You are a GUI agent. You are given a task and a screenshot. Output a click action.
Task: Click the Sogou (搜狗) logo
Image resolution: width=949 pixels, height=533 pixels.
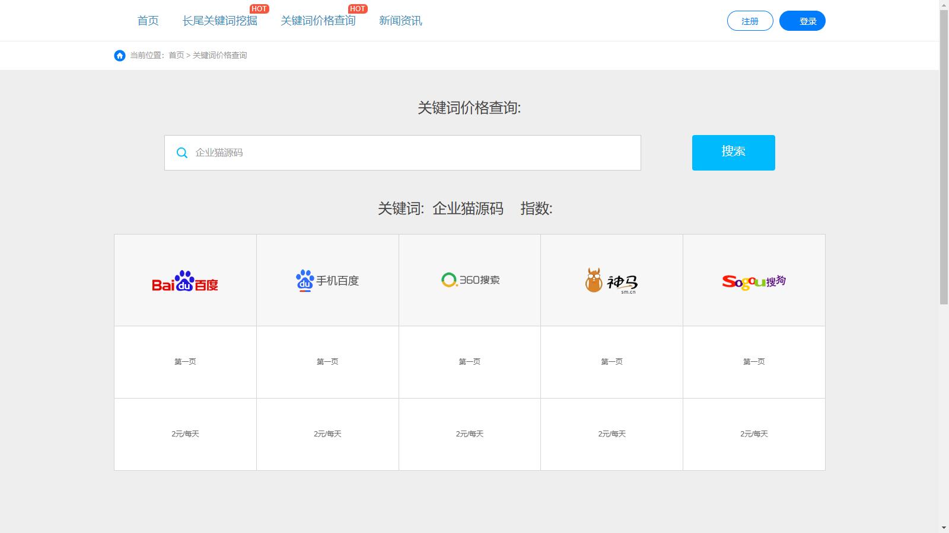754,281
